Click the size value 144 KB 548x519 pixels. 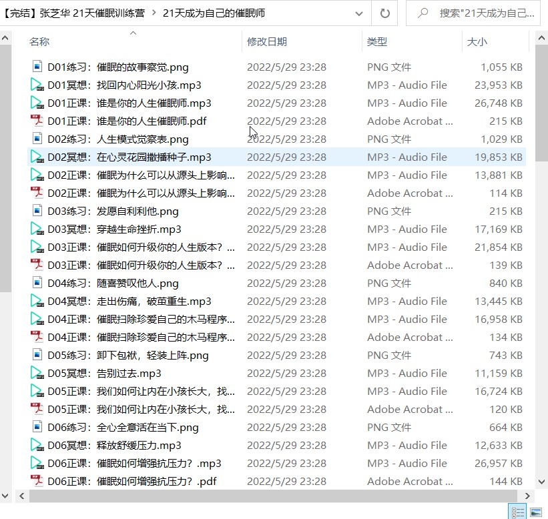506,481
